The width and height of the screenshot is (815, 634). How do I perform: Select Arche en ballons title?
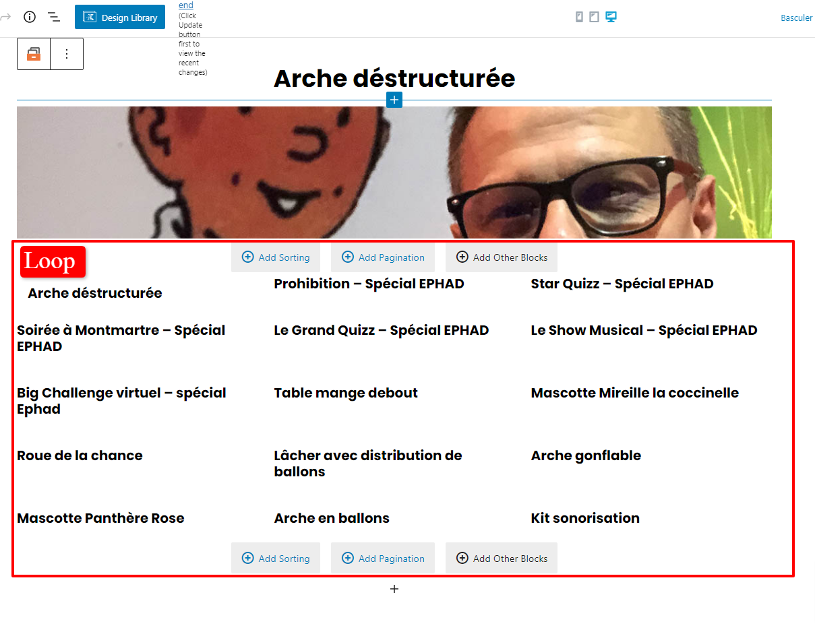point(332,518)
